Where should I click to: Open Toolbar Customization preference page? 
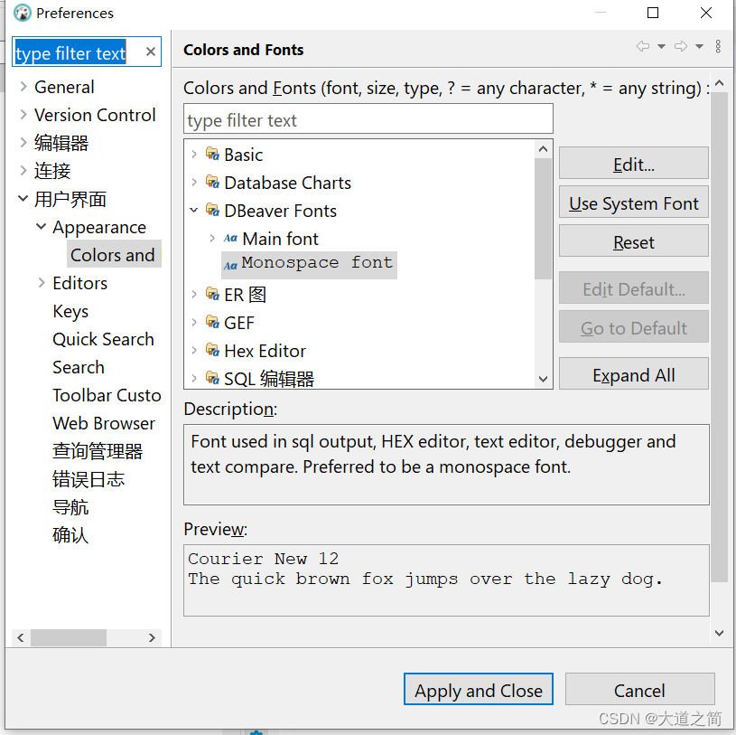click(107, 395)
